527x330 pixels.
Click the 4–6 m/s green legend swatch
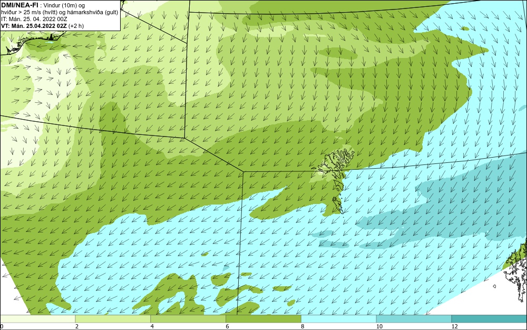[x=188, y=319]
